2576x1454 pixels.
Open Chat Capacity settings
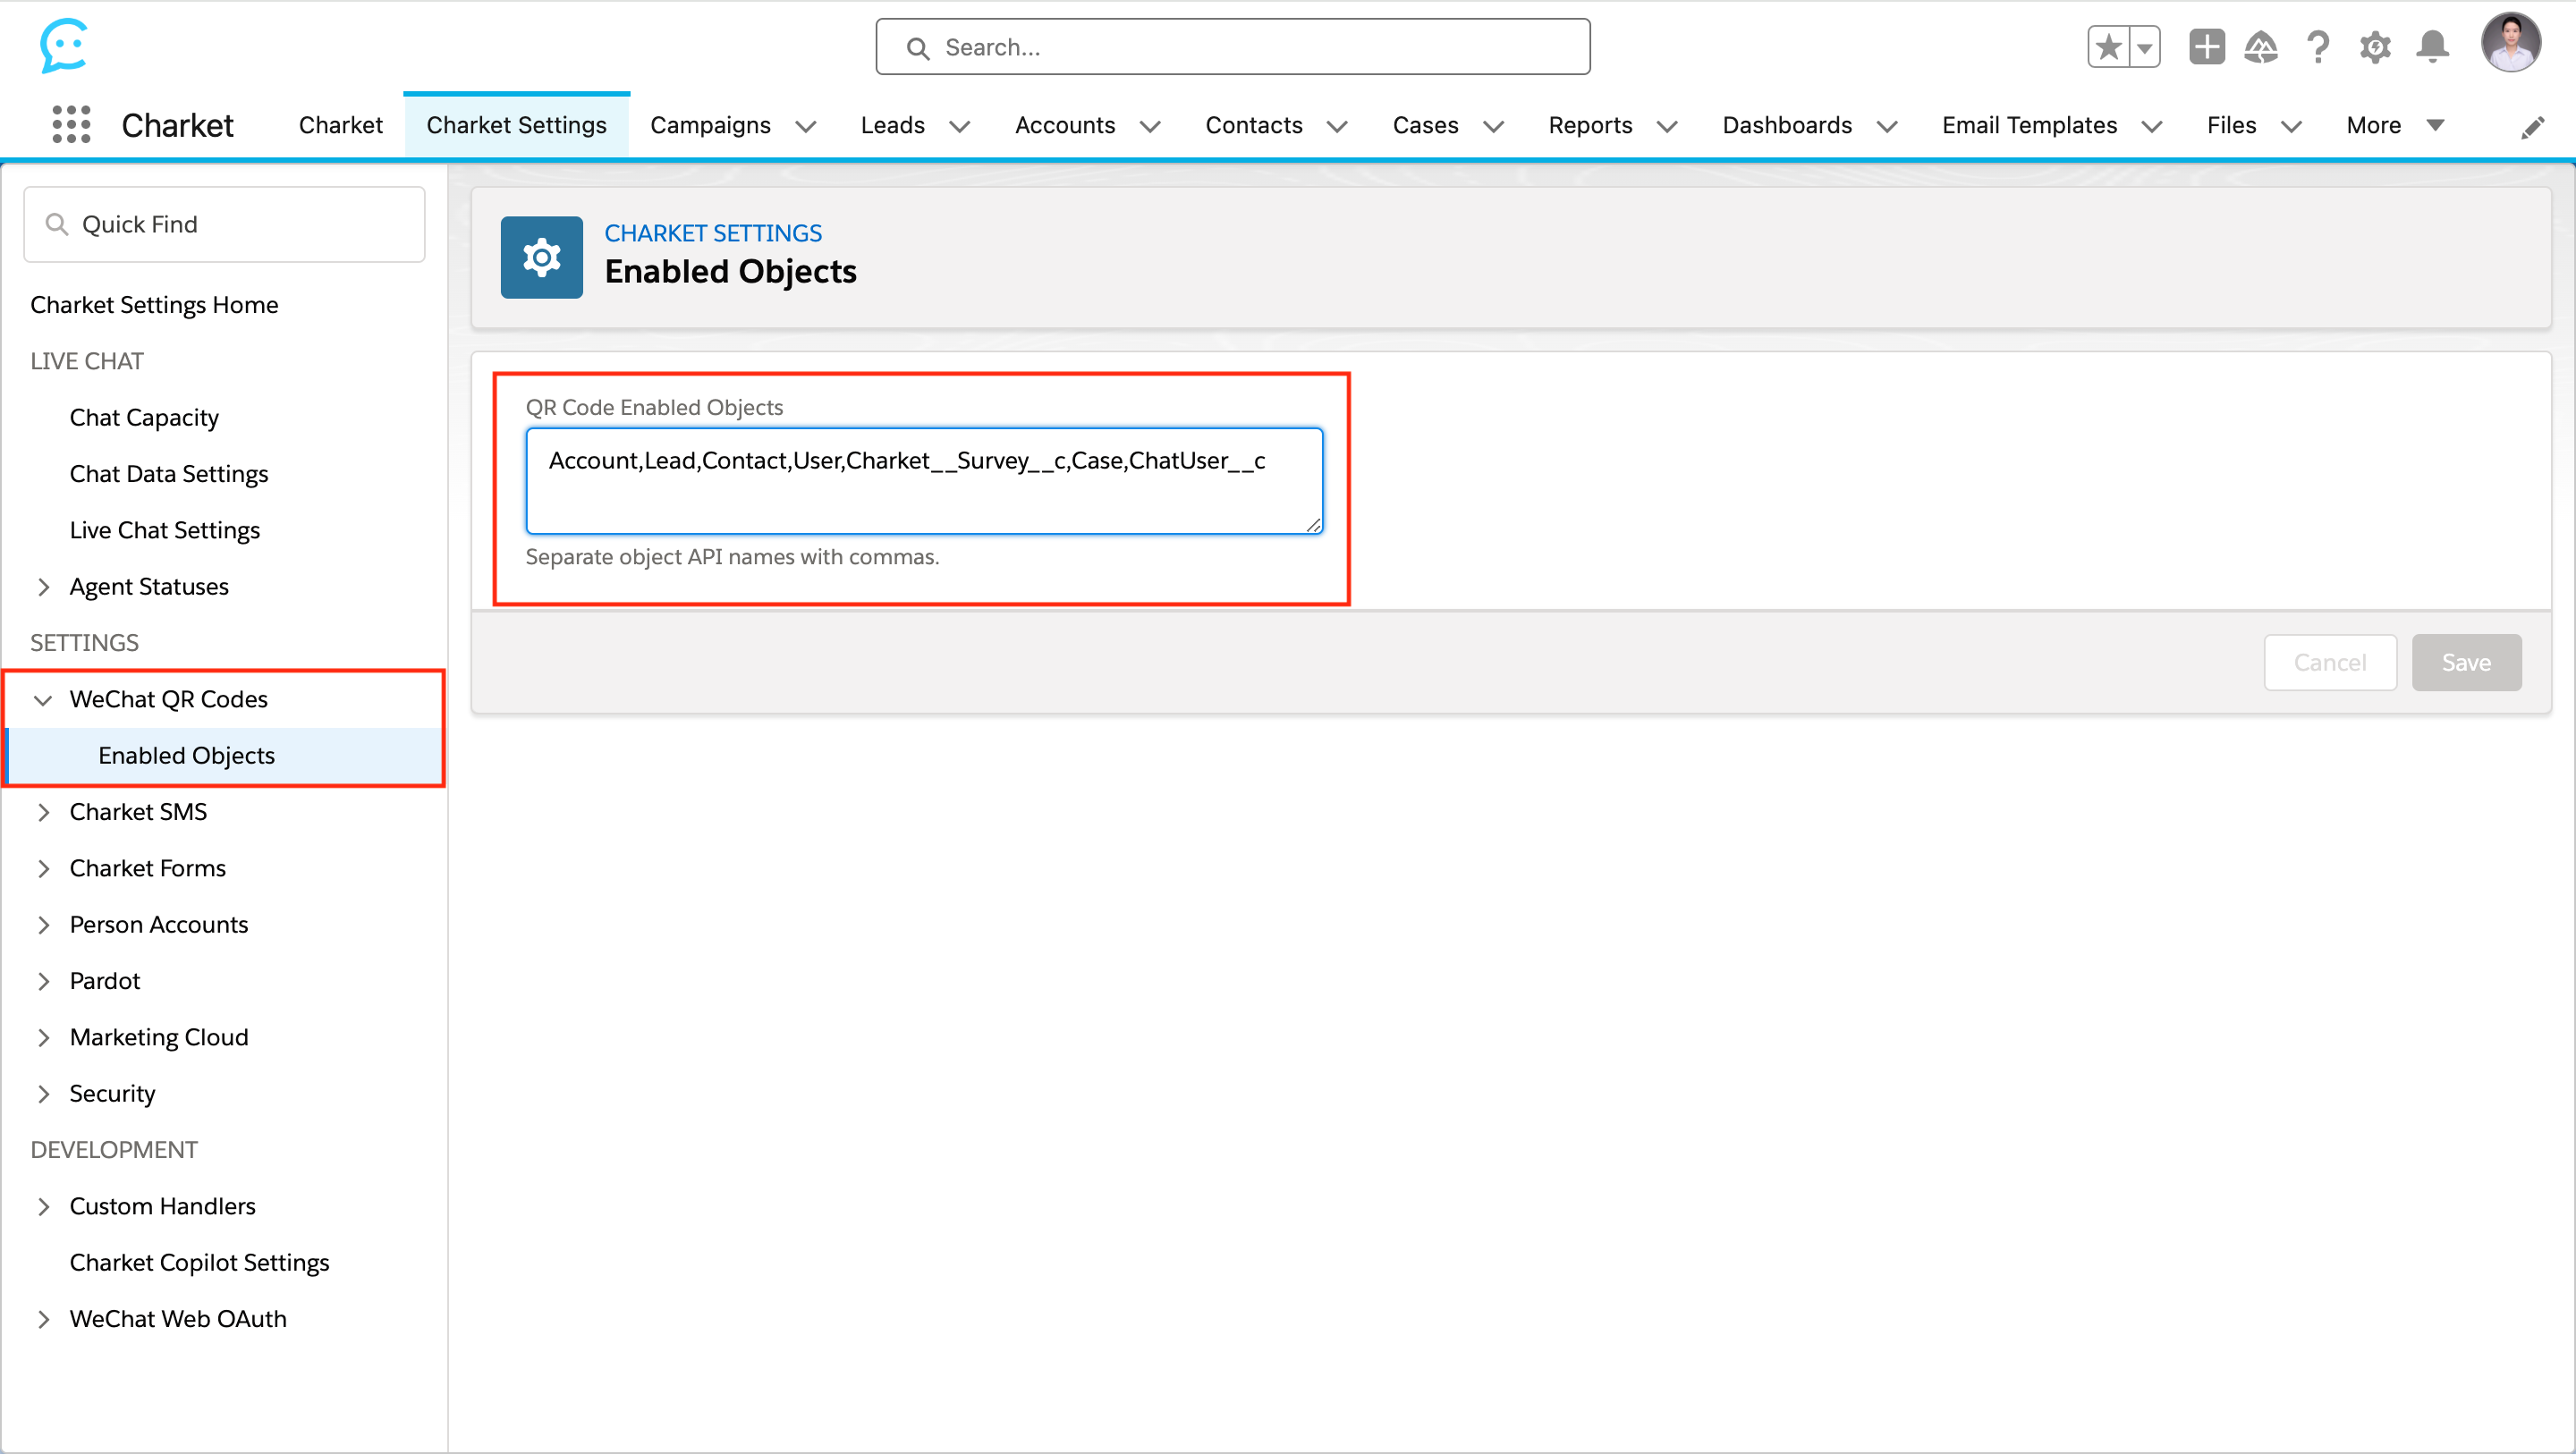[144, 417]
